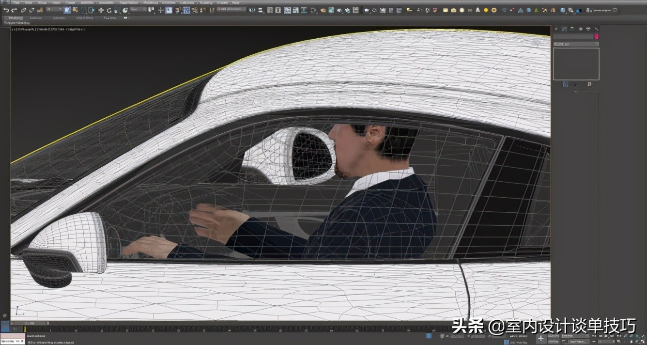
Task: Open the Selection Filter dropdown
Action: pyautogui.click(x=54, y=10)
